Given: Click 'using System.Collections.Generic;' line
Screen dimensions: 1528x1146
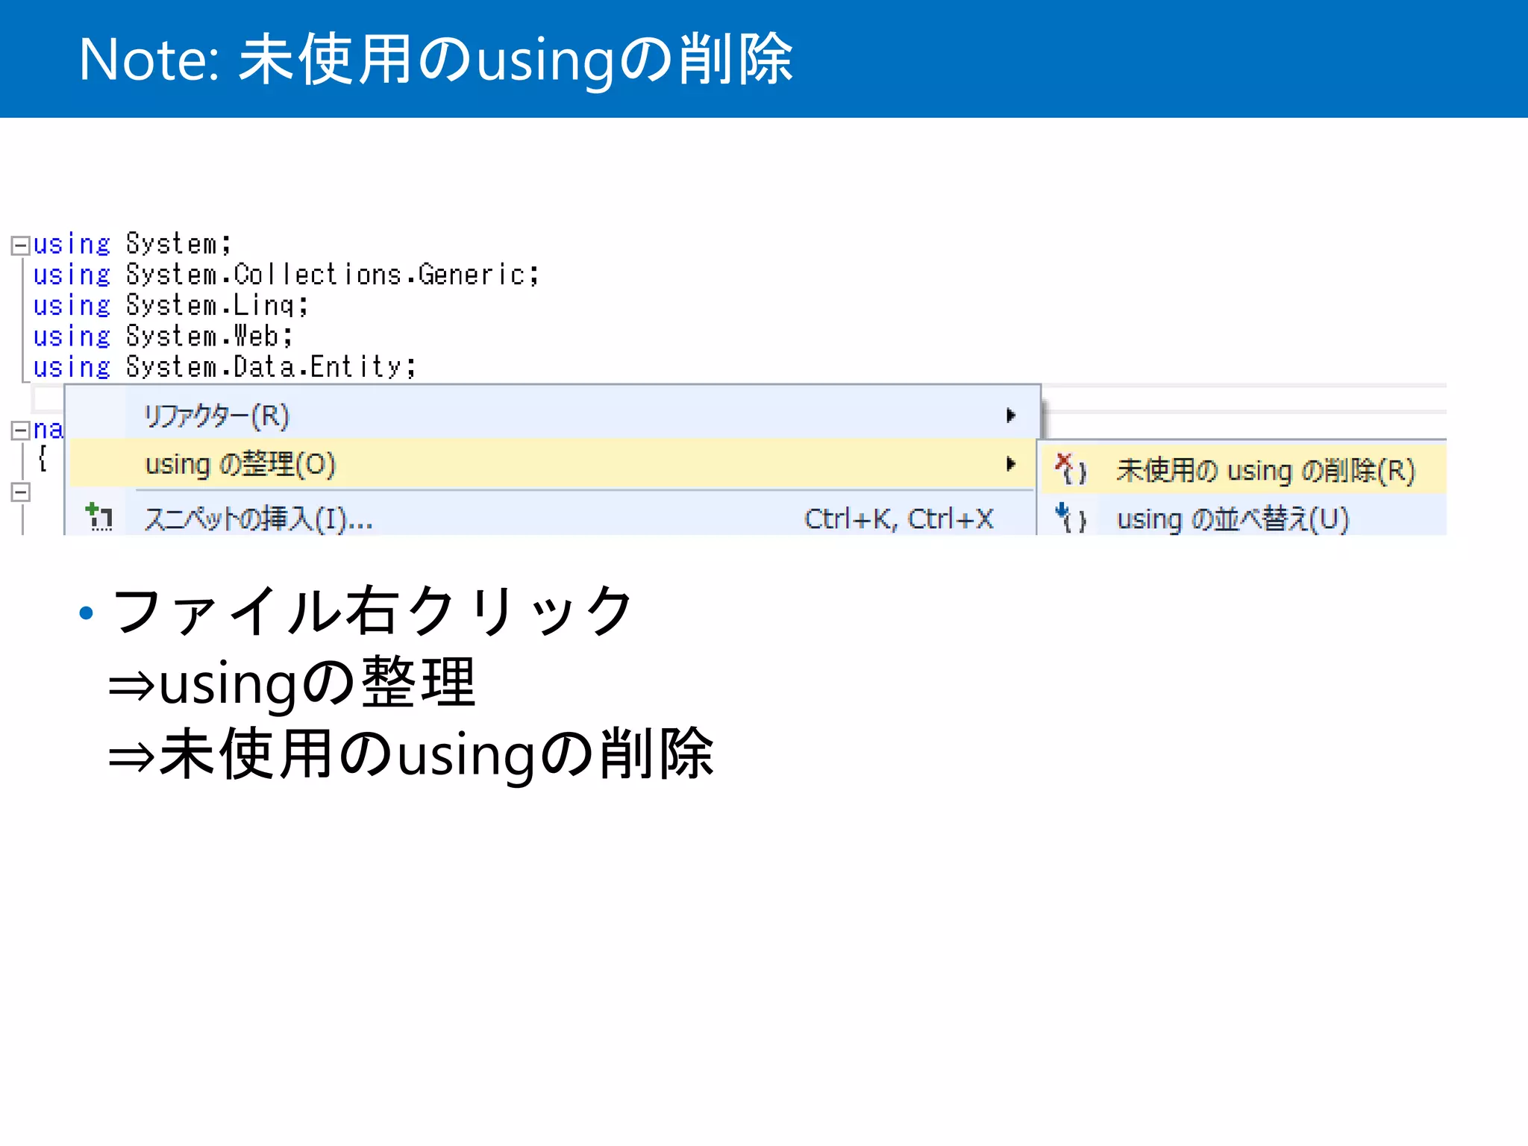Looking at the screenshot, I should click(286, 275).
